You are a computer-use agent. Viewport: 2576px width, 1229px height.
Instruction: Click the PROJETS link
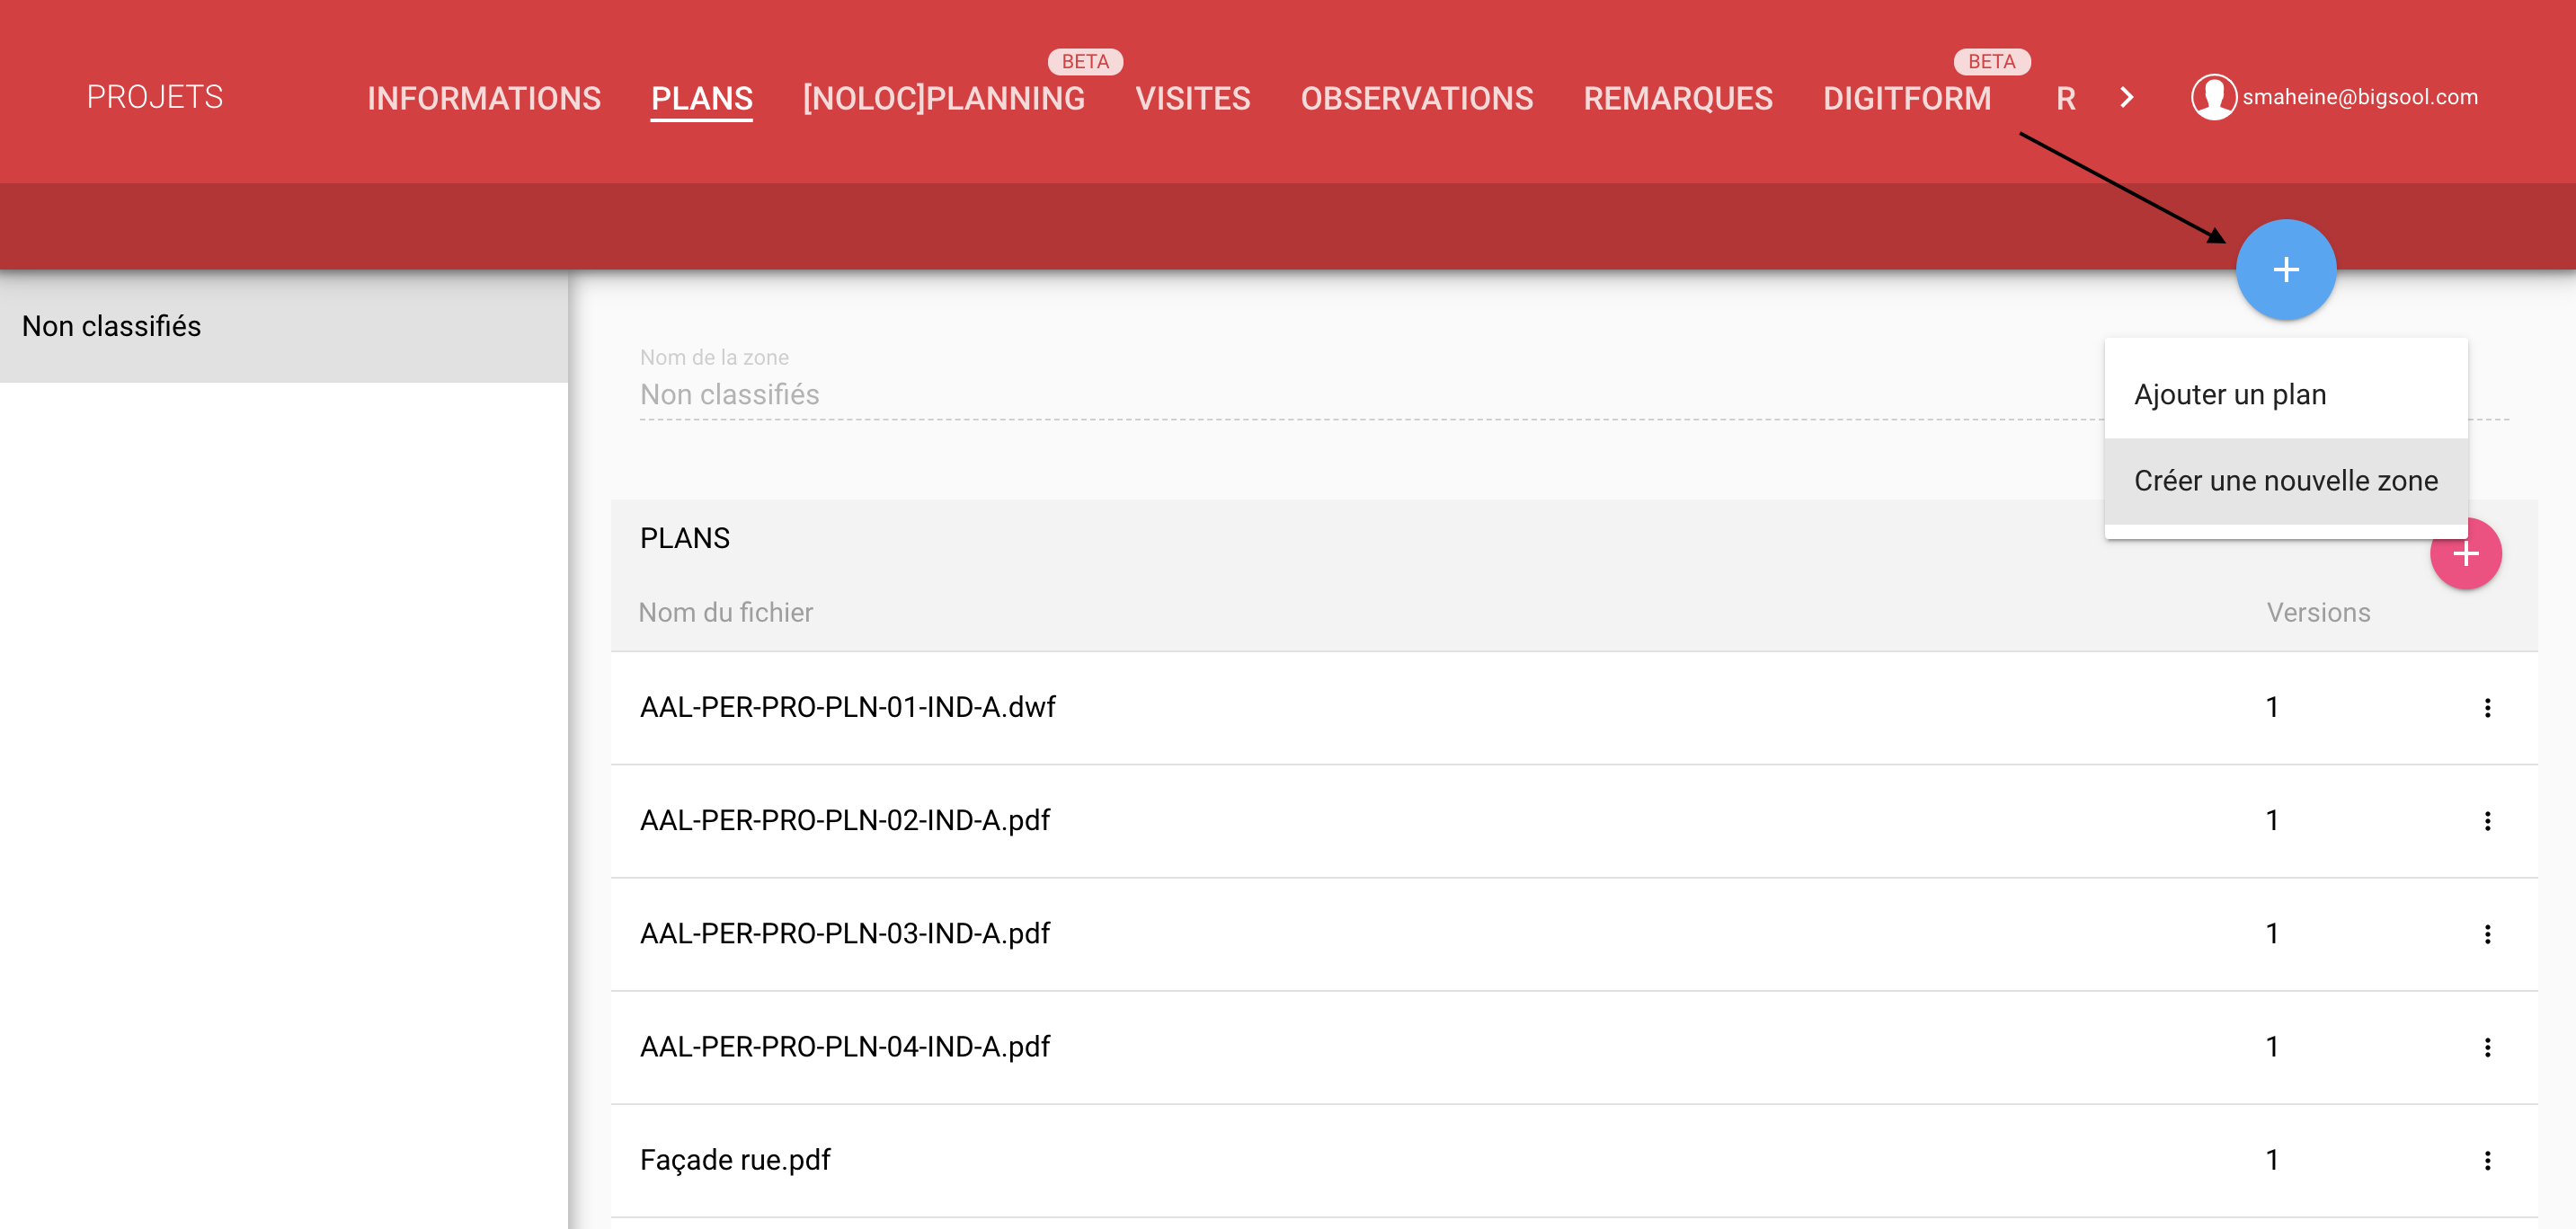click(155, 97)
